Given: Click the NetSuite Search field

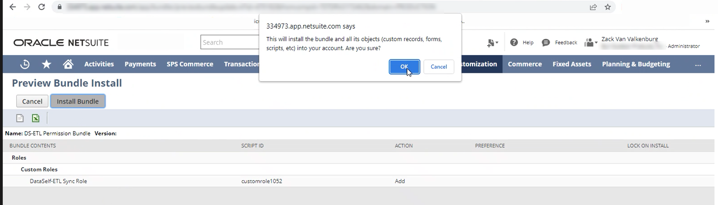Looking at the screenshot, I should (x=230, y=42).
